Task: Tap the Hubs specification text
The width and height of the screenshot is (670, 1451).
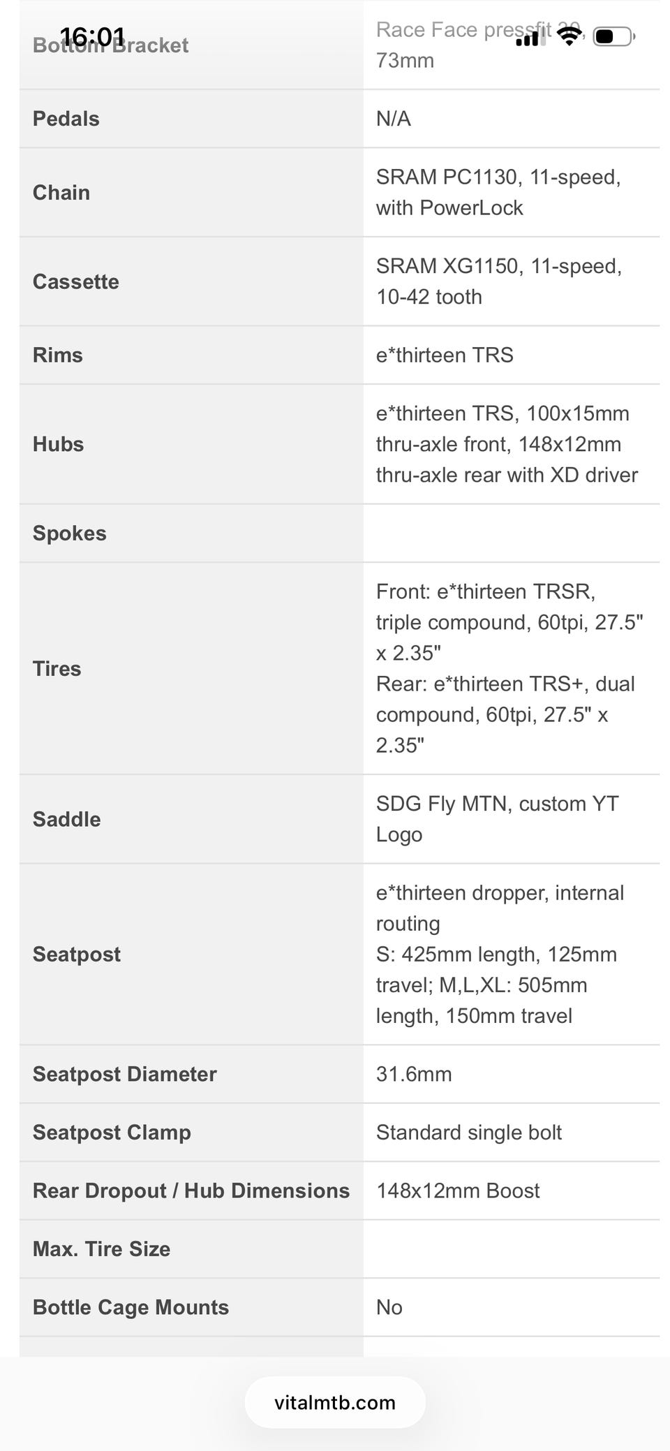Action: tap(507, 444)
